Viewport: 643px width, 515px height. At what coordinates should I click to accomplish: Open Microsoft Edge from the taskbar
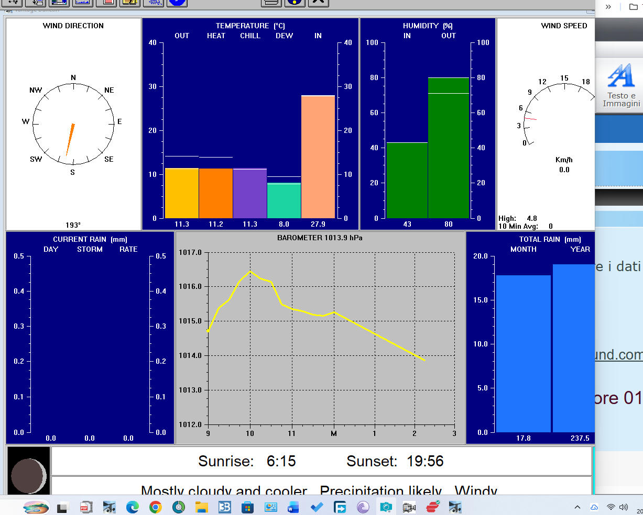[x=132, y=507]
